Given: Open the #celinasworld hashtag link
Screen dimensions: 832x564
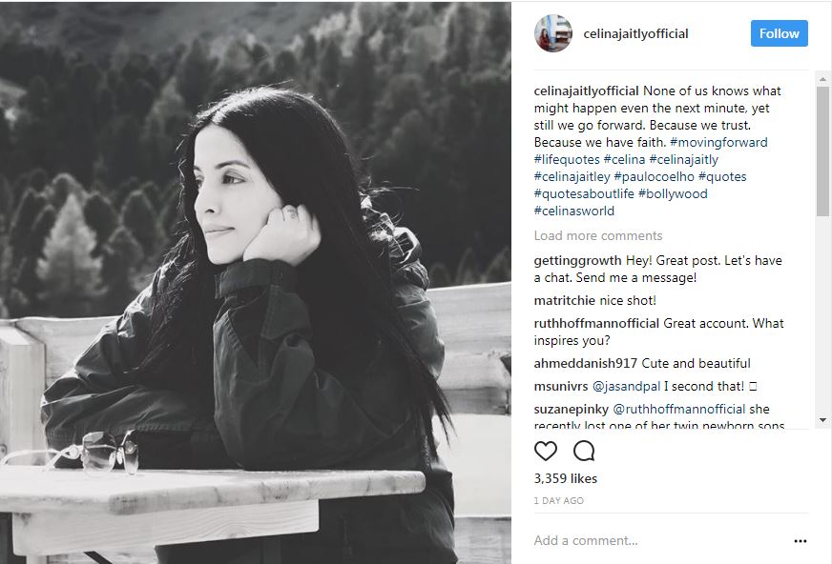Looking at the screenshot, I should click(x=574, y=211).
